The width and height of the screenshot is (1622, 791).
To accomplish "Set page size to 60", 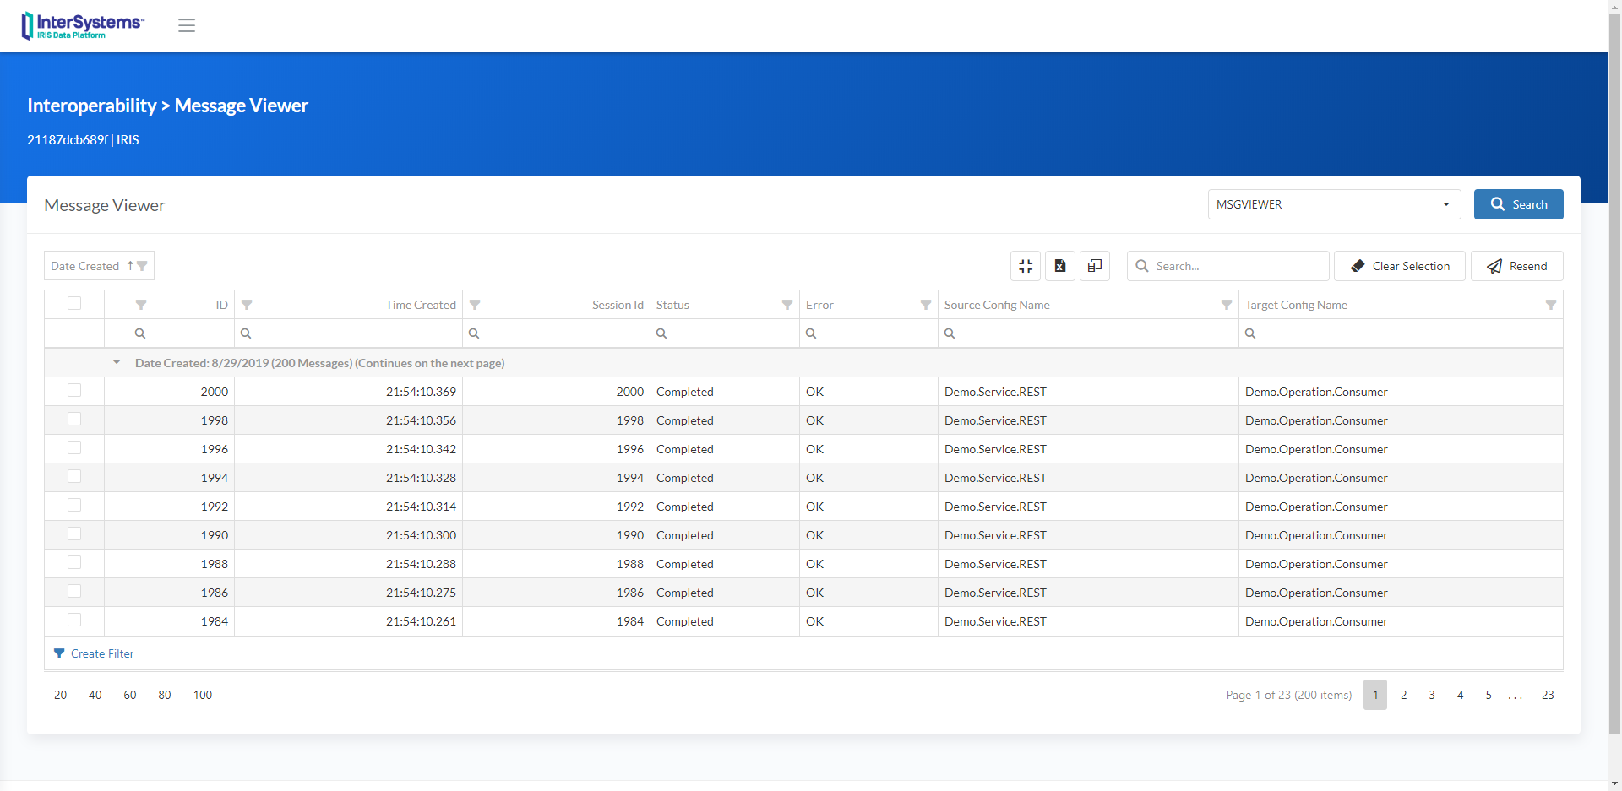I will pyautogui.click(x=130, y=695).
